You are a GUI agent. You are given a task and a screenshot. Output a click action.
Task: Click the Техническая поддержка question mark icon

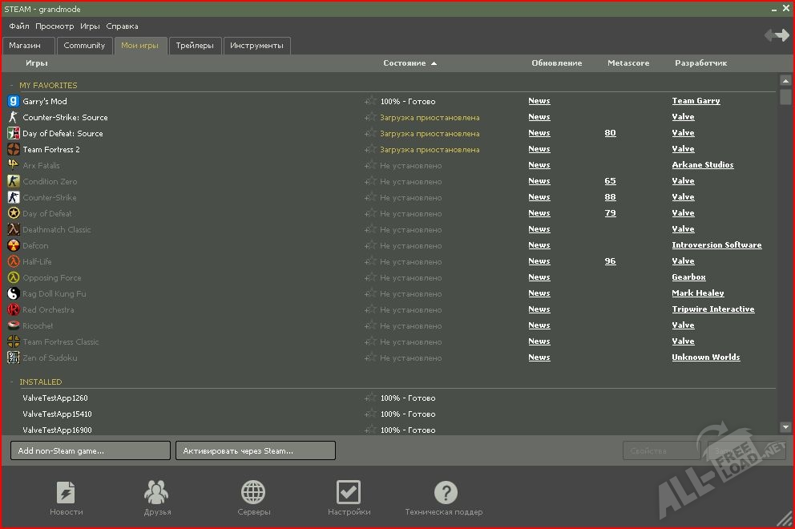(x=445, y=492)
